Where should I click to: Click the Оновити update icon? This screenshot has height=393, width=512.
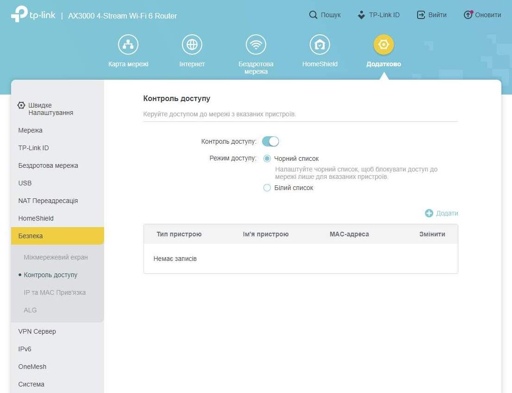pos(468,15)
